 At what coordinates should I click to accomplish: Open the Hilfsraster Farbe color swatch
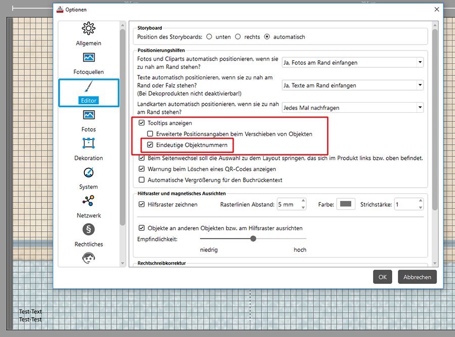346,204
